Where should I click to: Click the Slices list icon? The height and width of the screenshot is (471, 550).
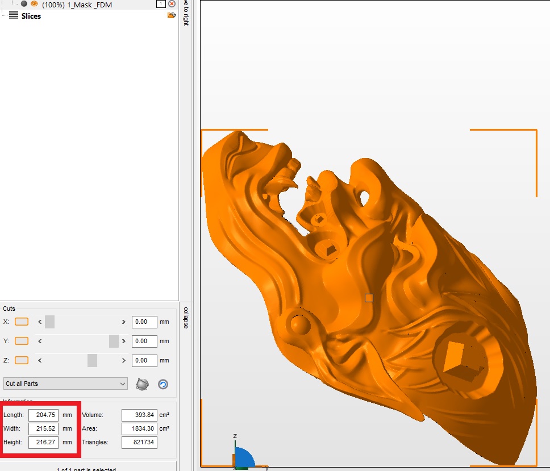(x=13, y=15)
